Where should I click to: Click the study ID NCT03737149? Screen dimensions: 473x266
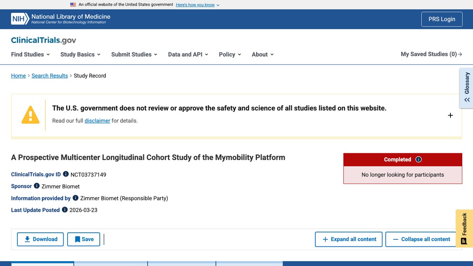coord(88,175)
